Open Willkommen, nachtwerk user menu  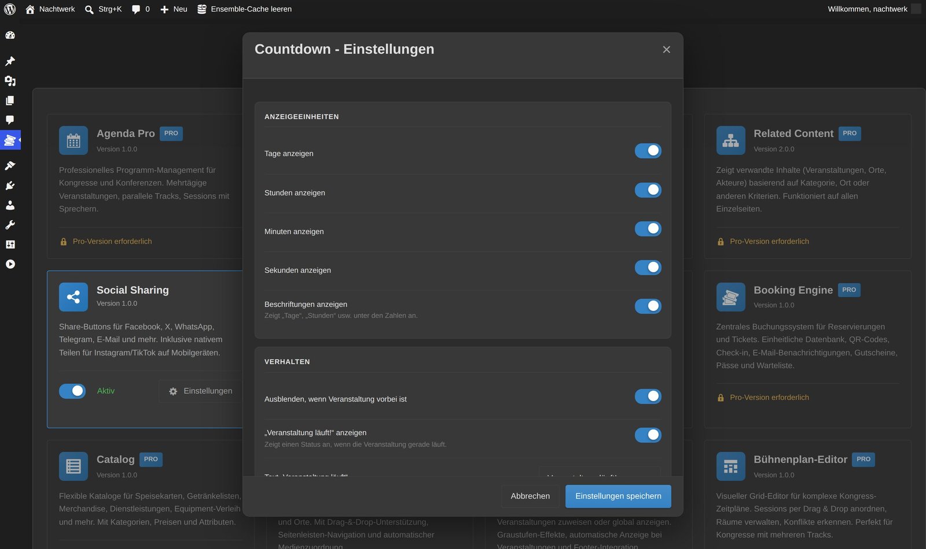[x=874, y=9]
